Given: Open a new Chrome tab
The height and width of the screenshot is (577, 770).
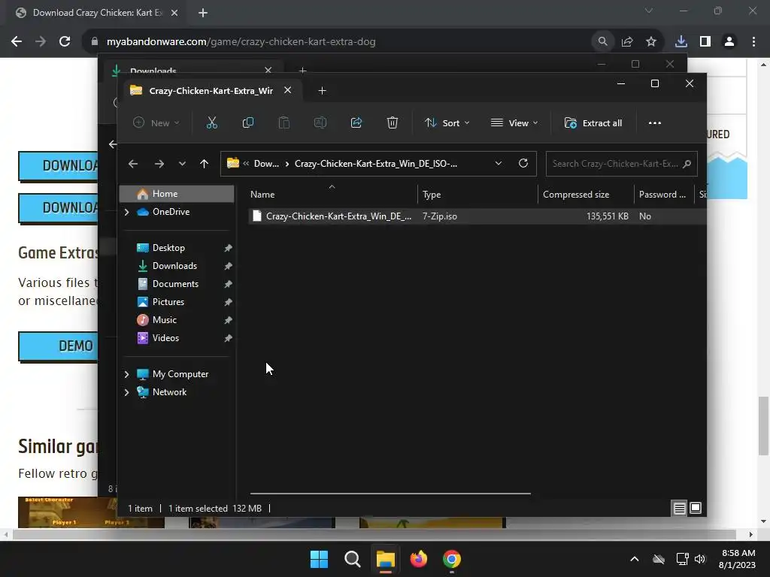Looking at the screenshot, I should click(x=203, y=13).
